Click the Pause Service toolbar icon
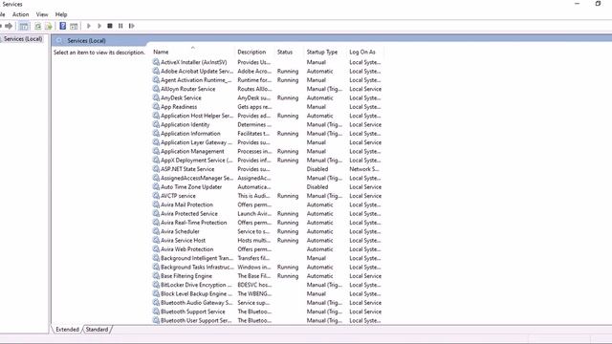This screenshot has width=612, height=344. (x=120, y=26)
